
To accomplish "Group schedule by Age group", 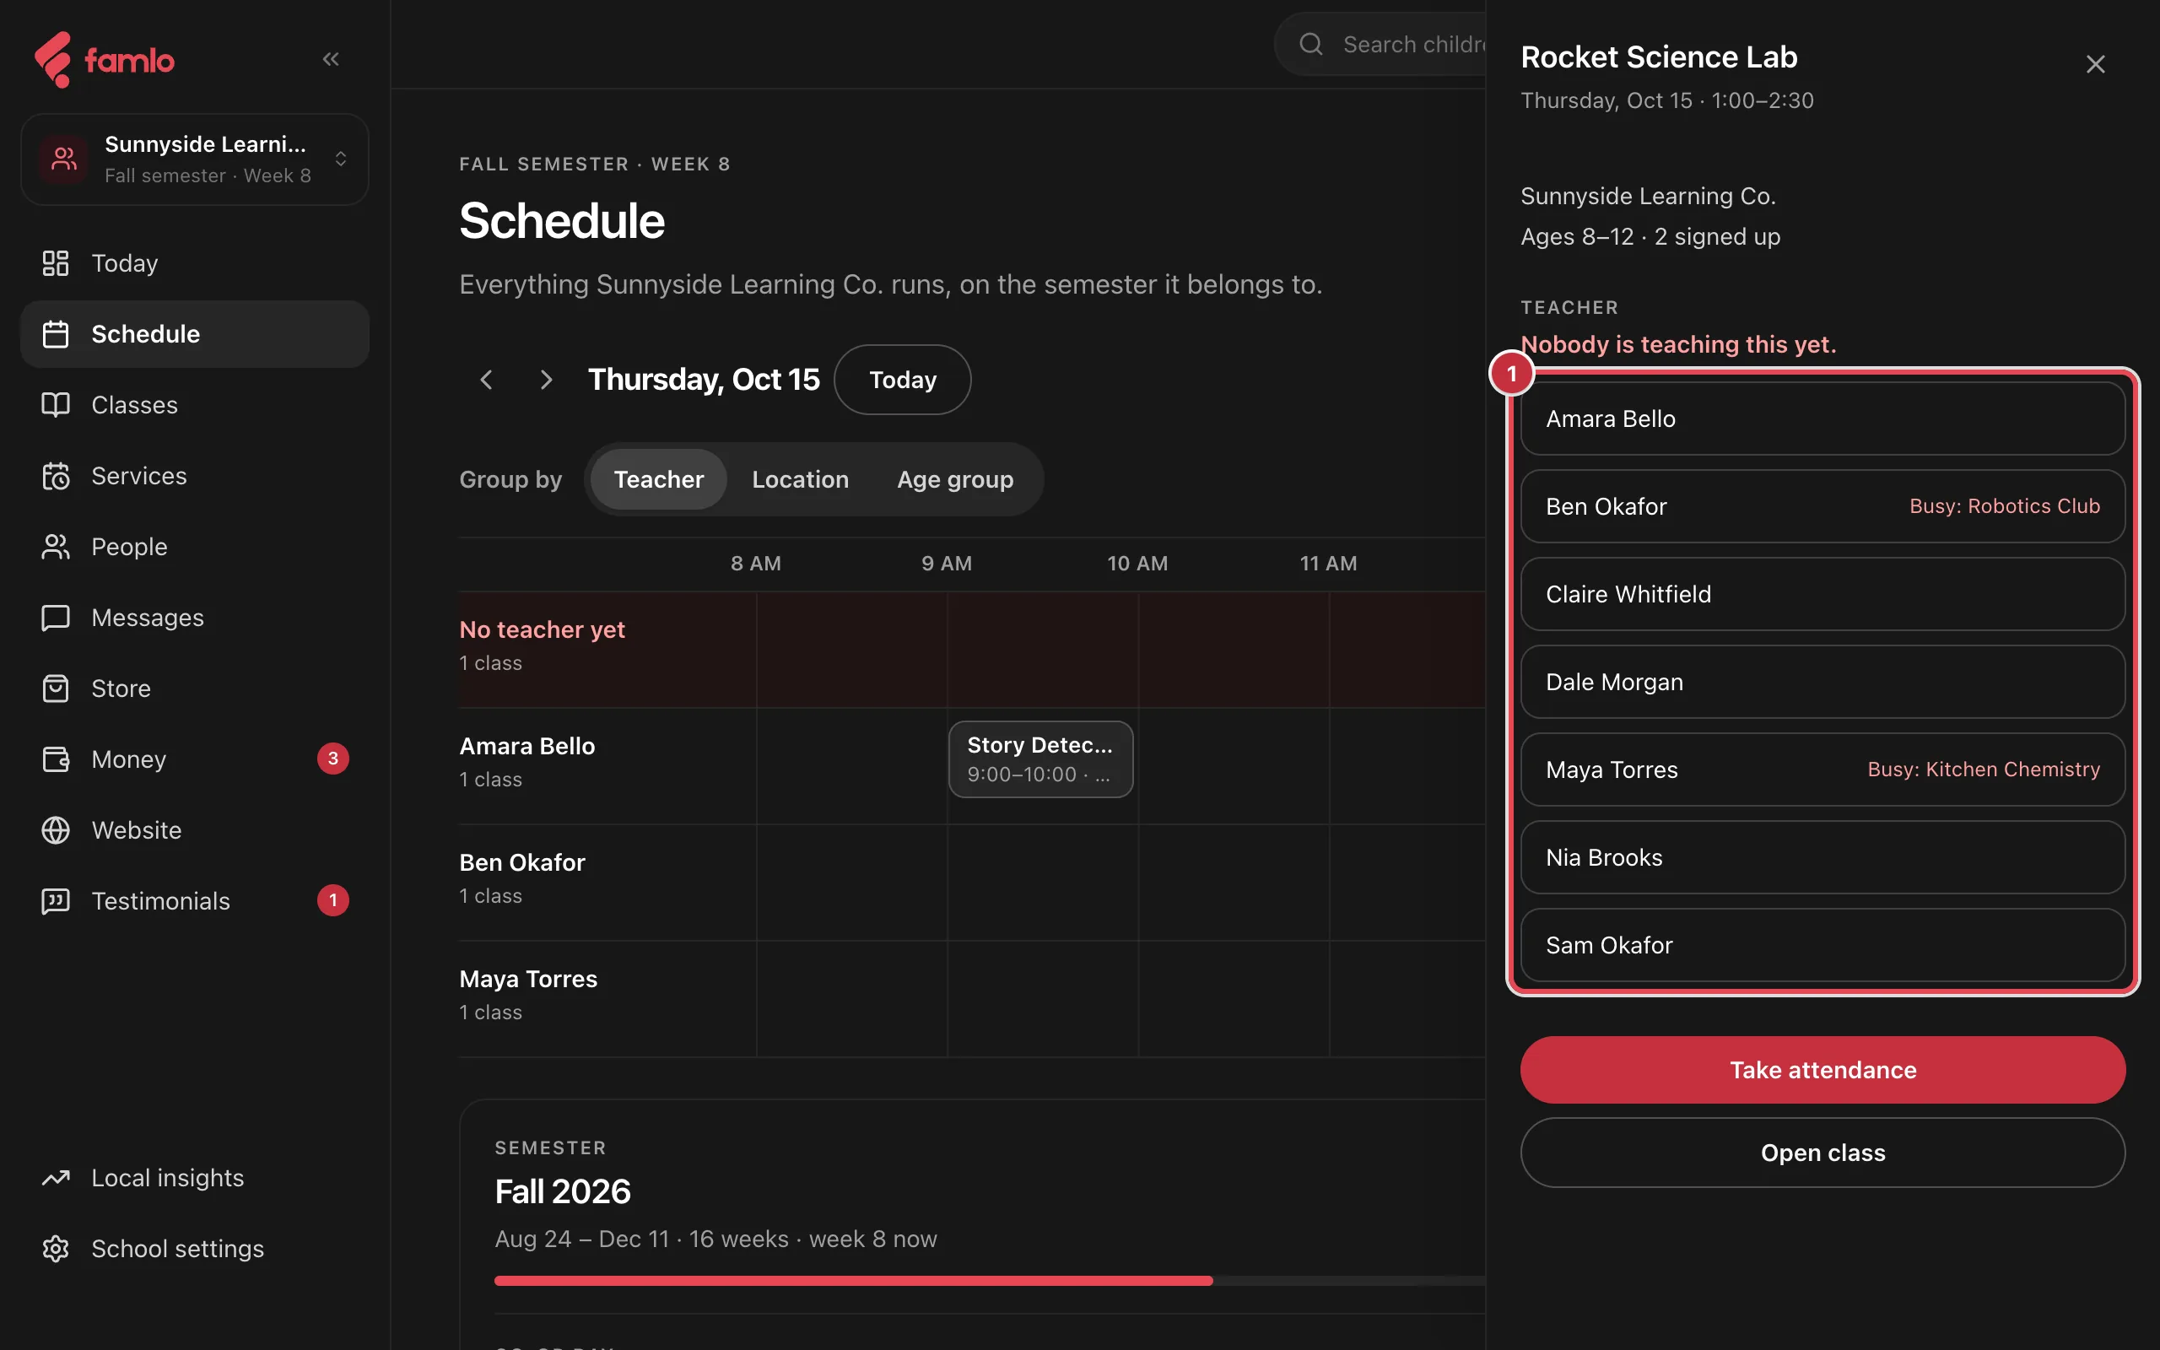I will [955, 479].
